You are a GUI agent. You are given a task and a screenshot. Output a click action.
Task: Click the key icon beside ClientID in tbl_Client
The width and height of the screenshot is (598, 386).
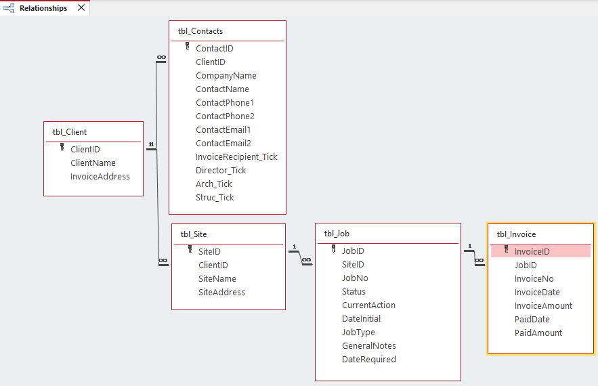[62, 148]
